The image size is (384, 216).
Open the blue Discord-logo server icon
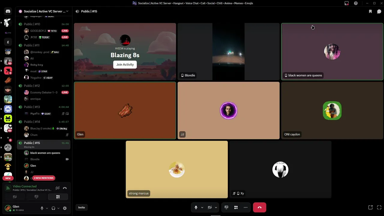click(8, 109)
